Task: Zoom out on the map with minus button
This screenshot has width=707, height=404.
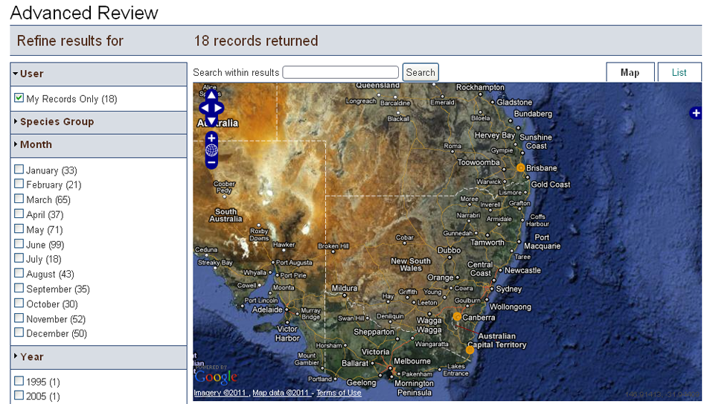Action: [x=211, y=161]
